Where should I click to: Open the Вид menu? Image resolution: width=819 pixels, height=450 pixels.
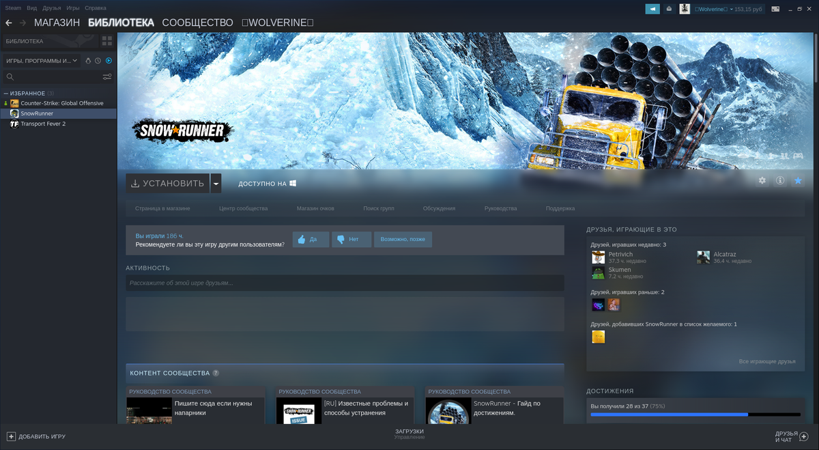(x=32, y=8)
